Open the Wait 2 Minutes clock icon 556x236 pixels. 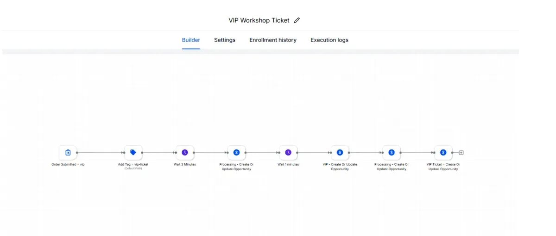tap(185, 152)
